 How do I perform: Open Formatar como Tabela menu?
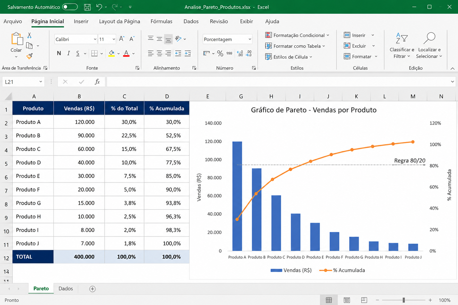(295, 46)
